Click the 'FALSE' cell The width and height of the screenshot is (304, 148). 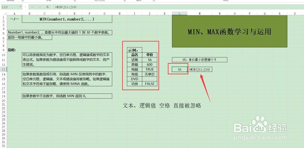[x=150, y=84]
